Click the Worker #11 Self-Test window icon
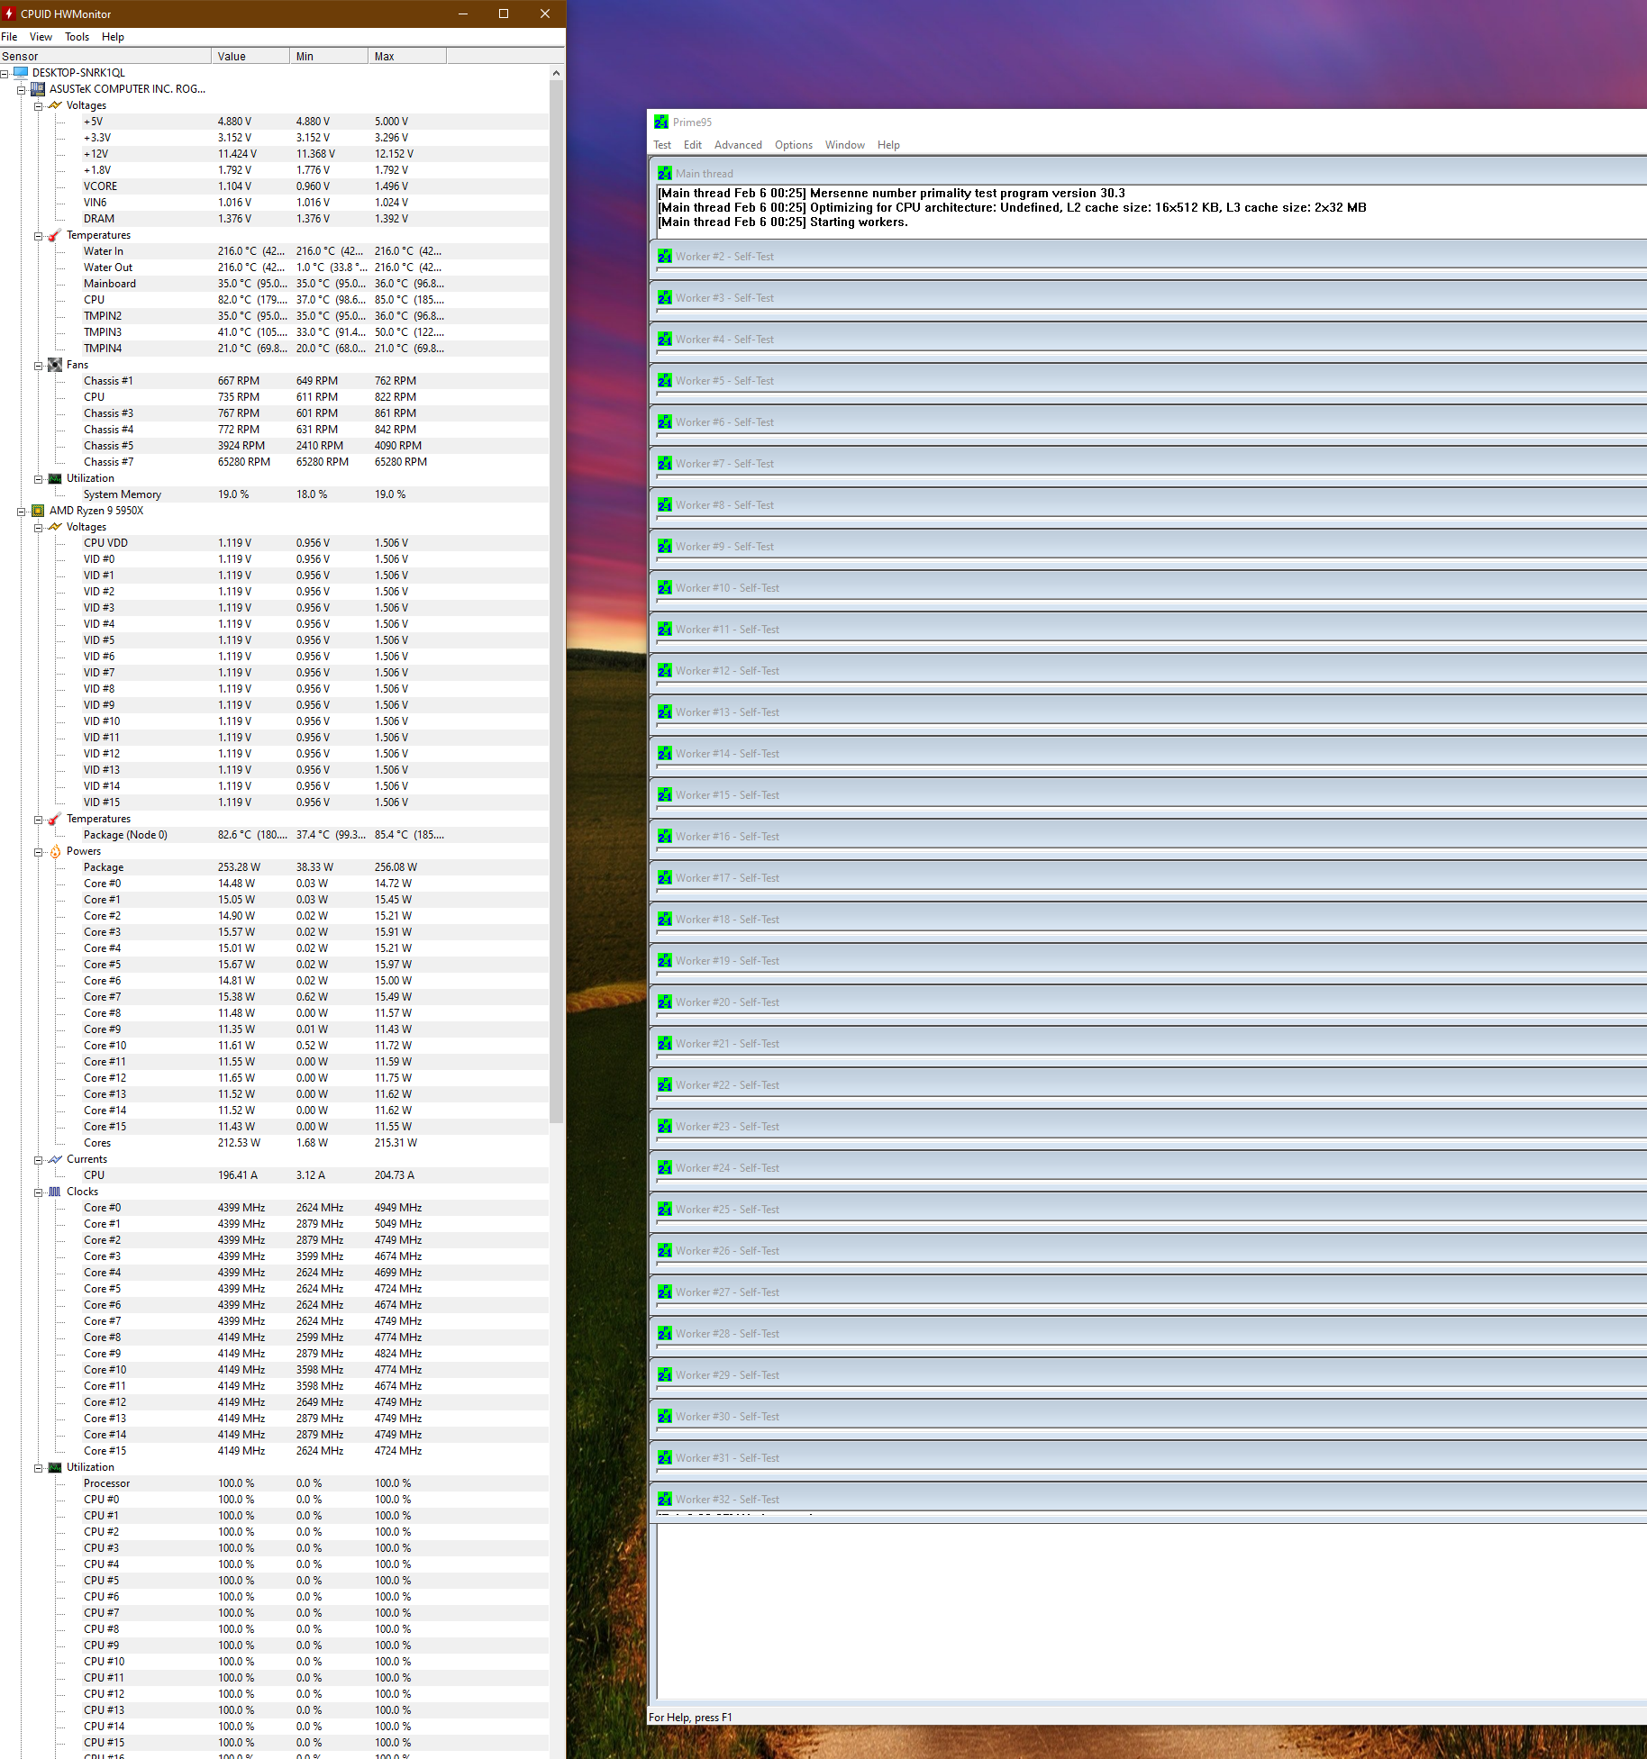The height and width of the screenshot is (1759, 1647). 665,630
